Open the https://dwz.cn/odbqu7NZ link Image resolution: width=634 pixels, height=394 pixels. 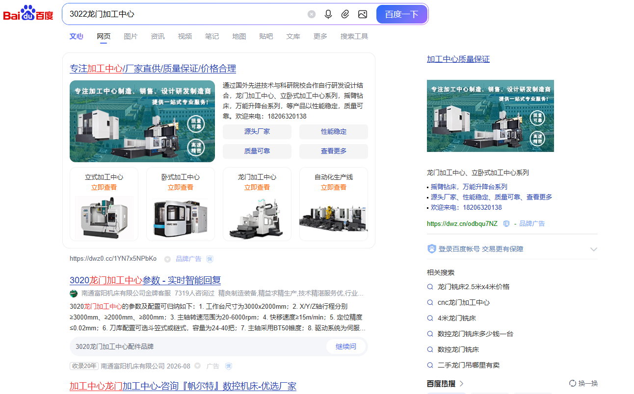coord(462,223)
